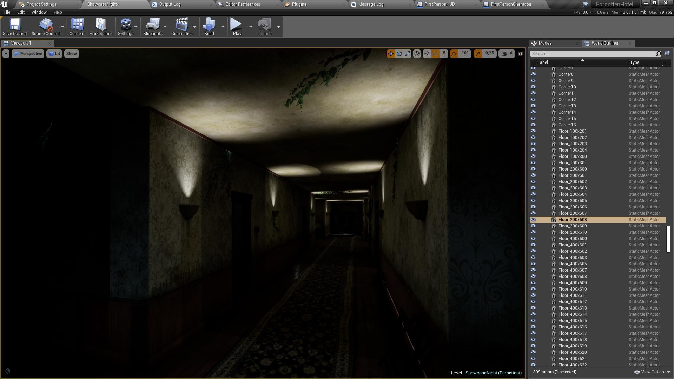The image size is (674, 379).
Task: Click the outliner search field
Action: pyautogui.click(x=593, y=54)
